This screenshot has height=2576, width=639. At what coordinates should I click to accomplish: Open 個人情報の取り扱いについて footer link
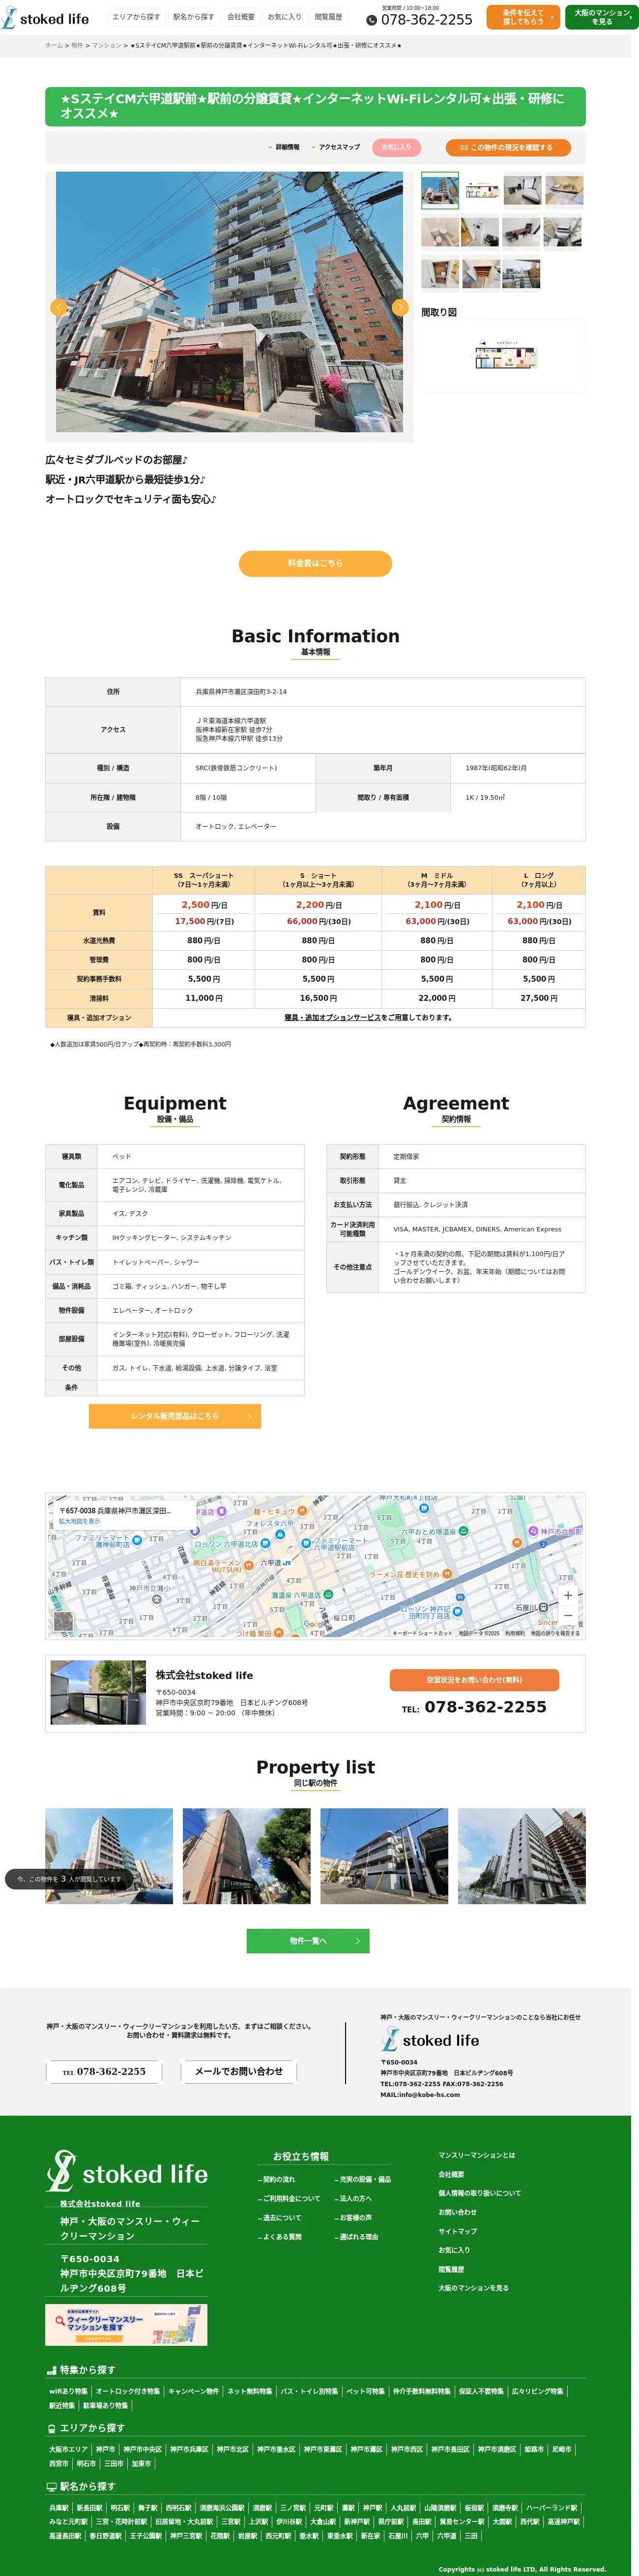point(480,2192)
